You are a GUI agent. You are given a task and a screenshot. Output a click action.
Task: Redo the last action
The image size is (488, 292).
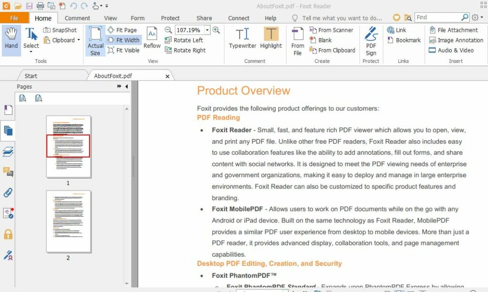tap(84, 6)
